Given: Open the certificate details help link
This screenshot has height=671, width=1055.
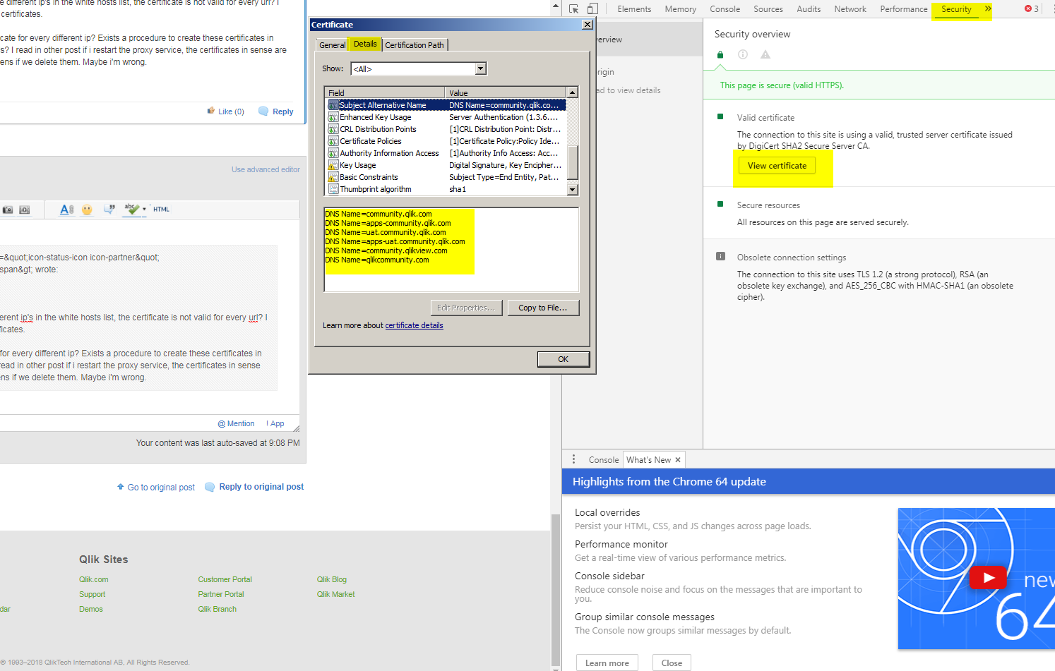Looking at the screenshot, I should click(x=414, y=325).
